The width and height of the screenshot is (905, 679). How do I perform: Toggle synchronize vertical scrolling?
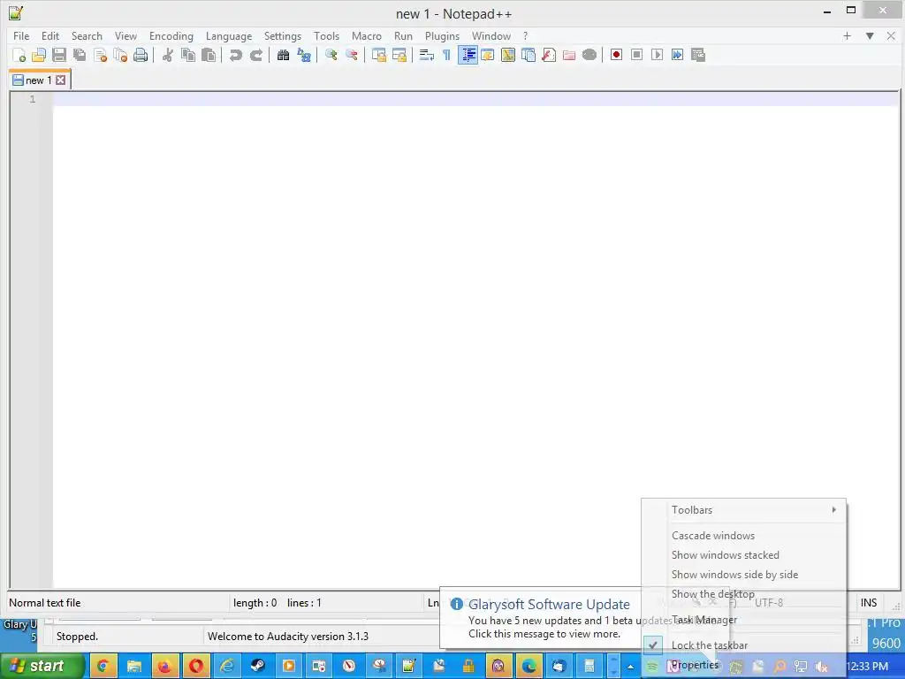coord(378,55)
